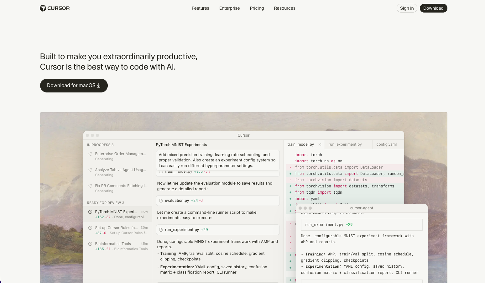Click the checkmark icon beside Bioinformatics Tools
This screenshot has width=485, height=283.
point(90,244)
